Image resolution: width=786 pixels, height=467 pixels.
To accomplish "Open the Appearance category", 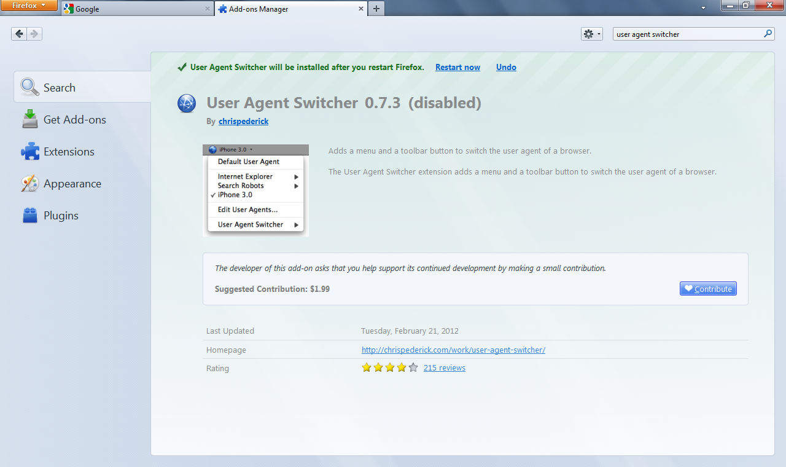I will click(x=82, y=183).
